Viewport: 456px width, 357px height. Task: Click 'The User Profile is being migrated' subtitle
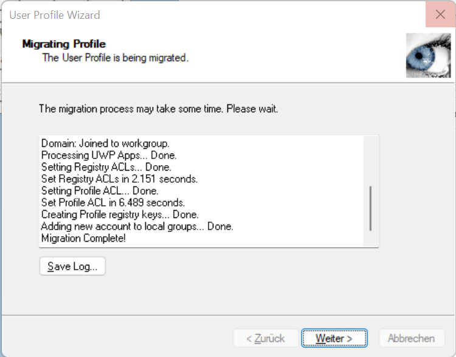[115, 58]
